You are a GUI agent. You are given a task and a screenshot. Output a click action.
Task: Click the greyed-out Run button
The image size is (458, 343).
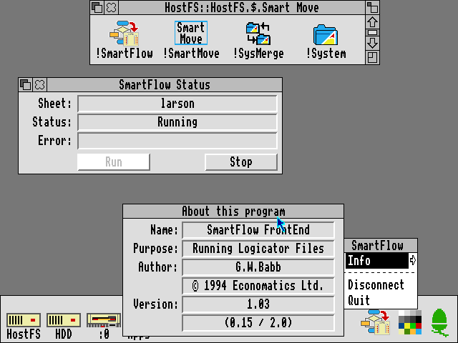click(x=114, y=162)
